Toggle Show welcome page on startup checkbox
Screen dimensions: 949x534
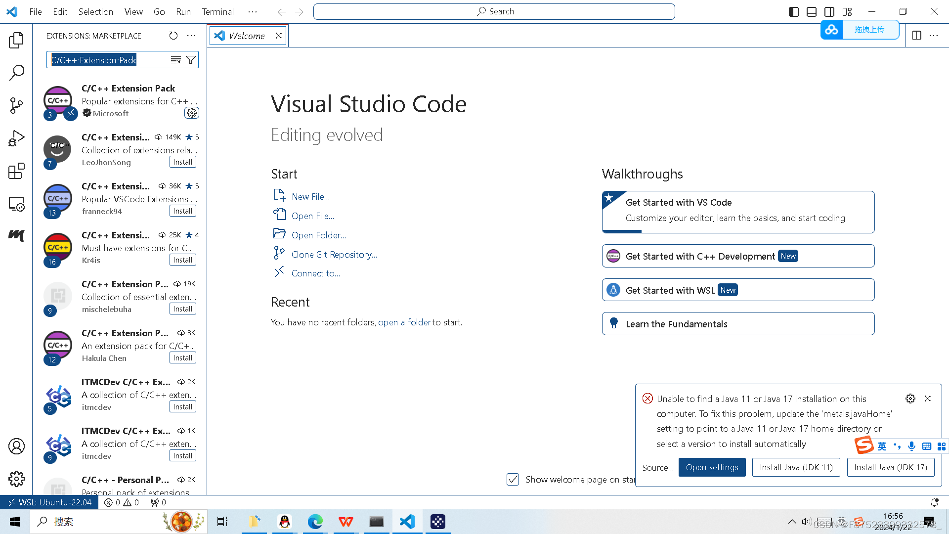point(514,479)
